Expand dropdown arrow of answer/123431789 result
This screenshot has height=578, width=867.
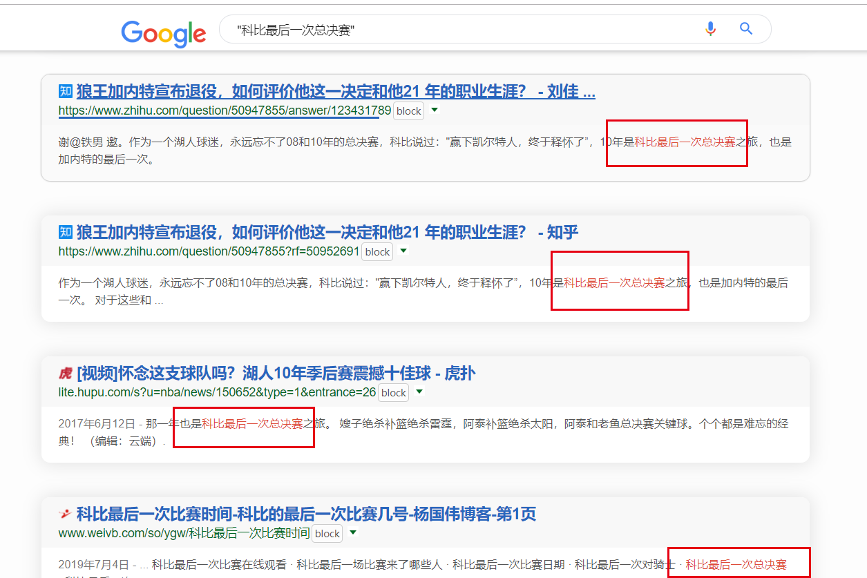(435, 110)
